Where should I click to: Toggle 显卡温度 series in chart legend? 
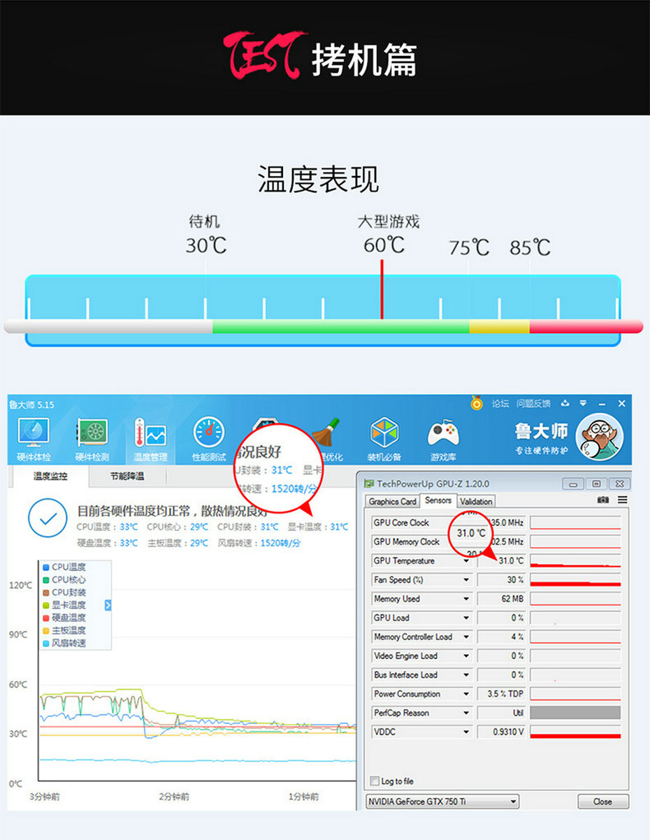pos(64,605)
